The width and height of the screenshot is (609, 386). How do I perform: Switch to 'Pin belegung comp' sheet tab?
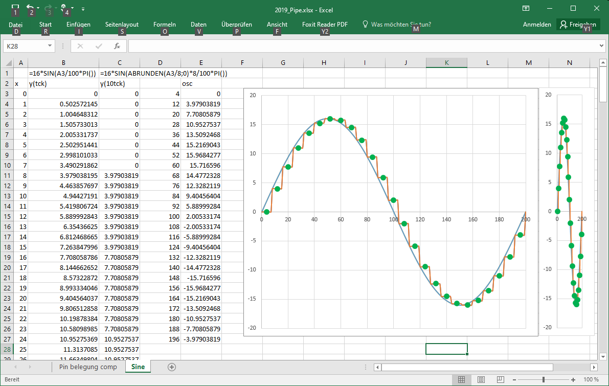pos(88,367)
